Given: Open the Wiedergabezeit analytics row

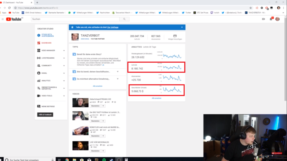Looking at the screenshot, I should pos(156,56).
